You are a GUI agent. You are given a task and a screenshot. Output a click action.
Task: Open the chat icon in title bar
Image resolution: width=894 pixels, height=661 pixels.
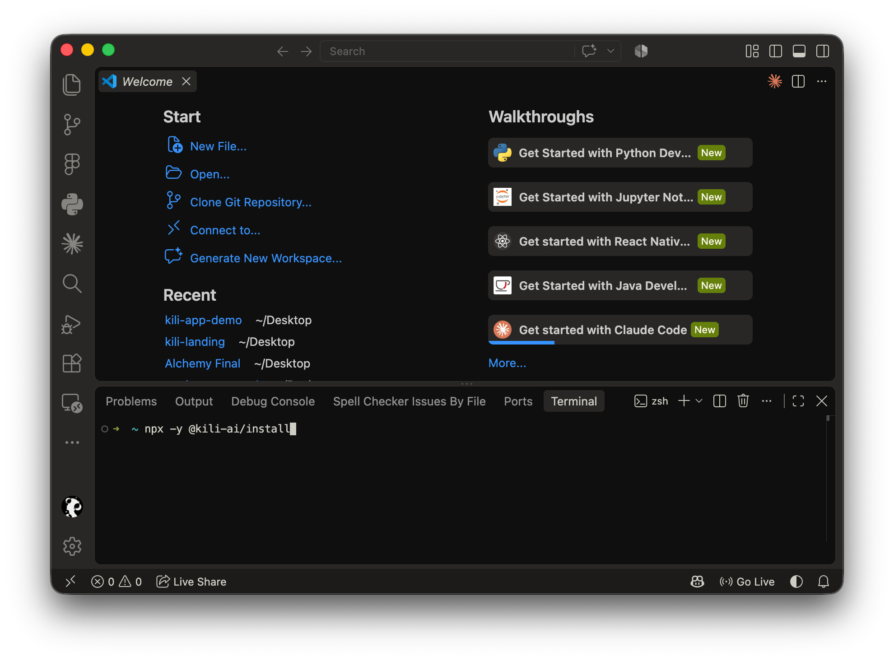589,51
